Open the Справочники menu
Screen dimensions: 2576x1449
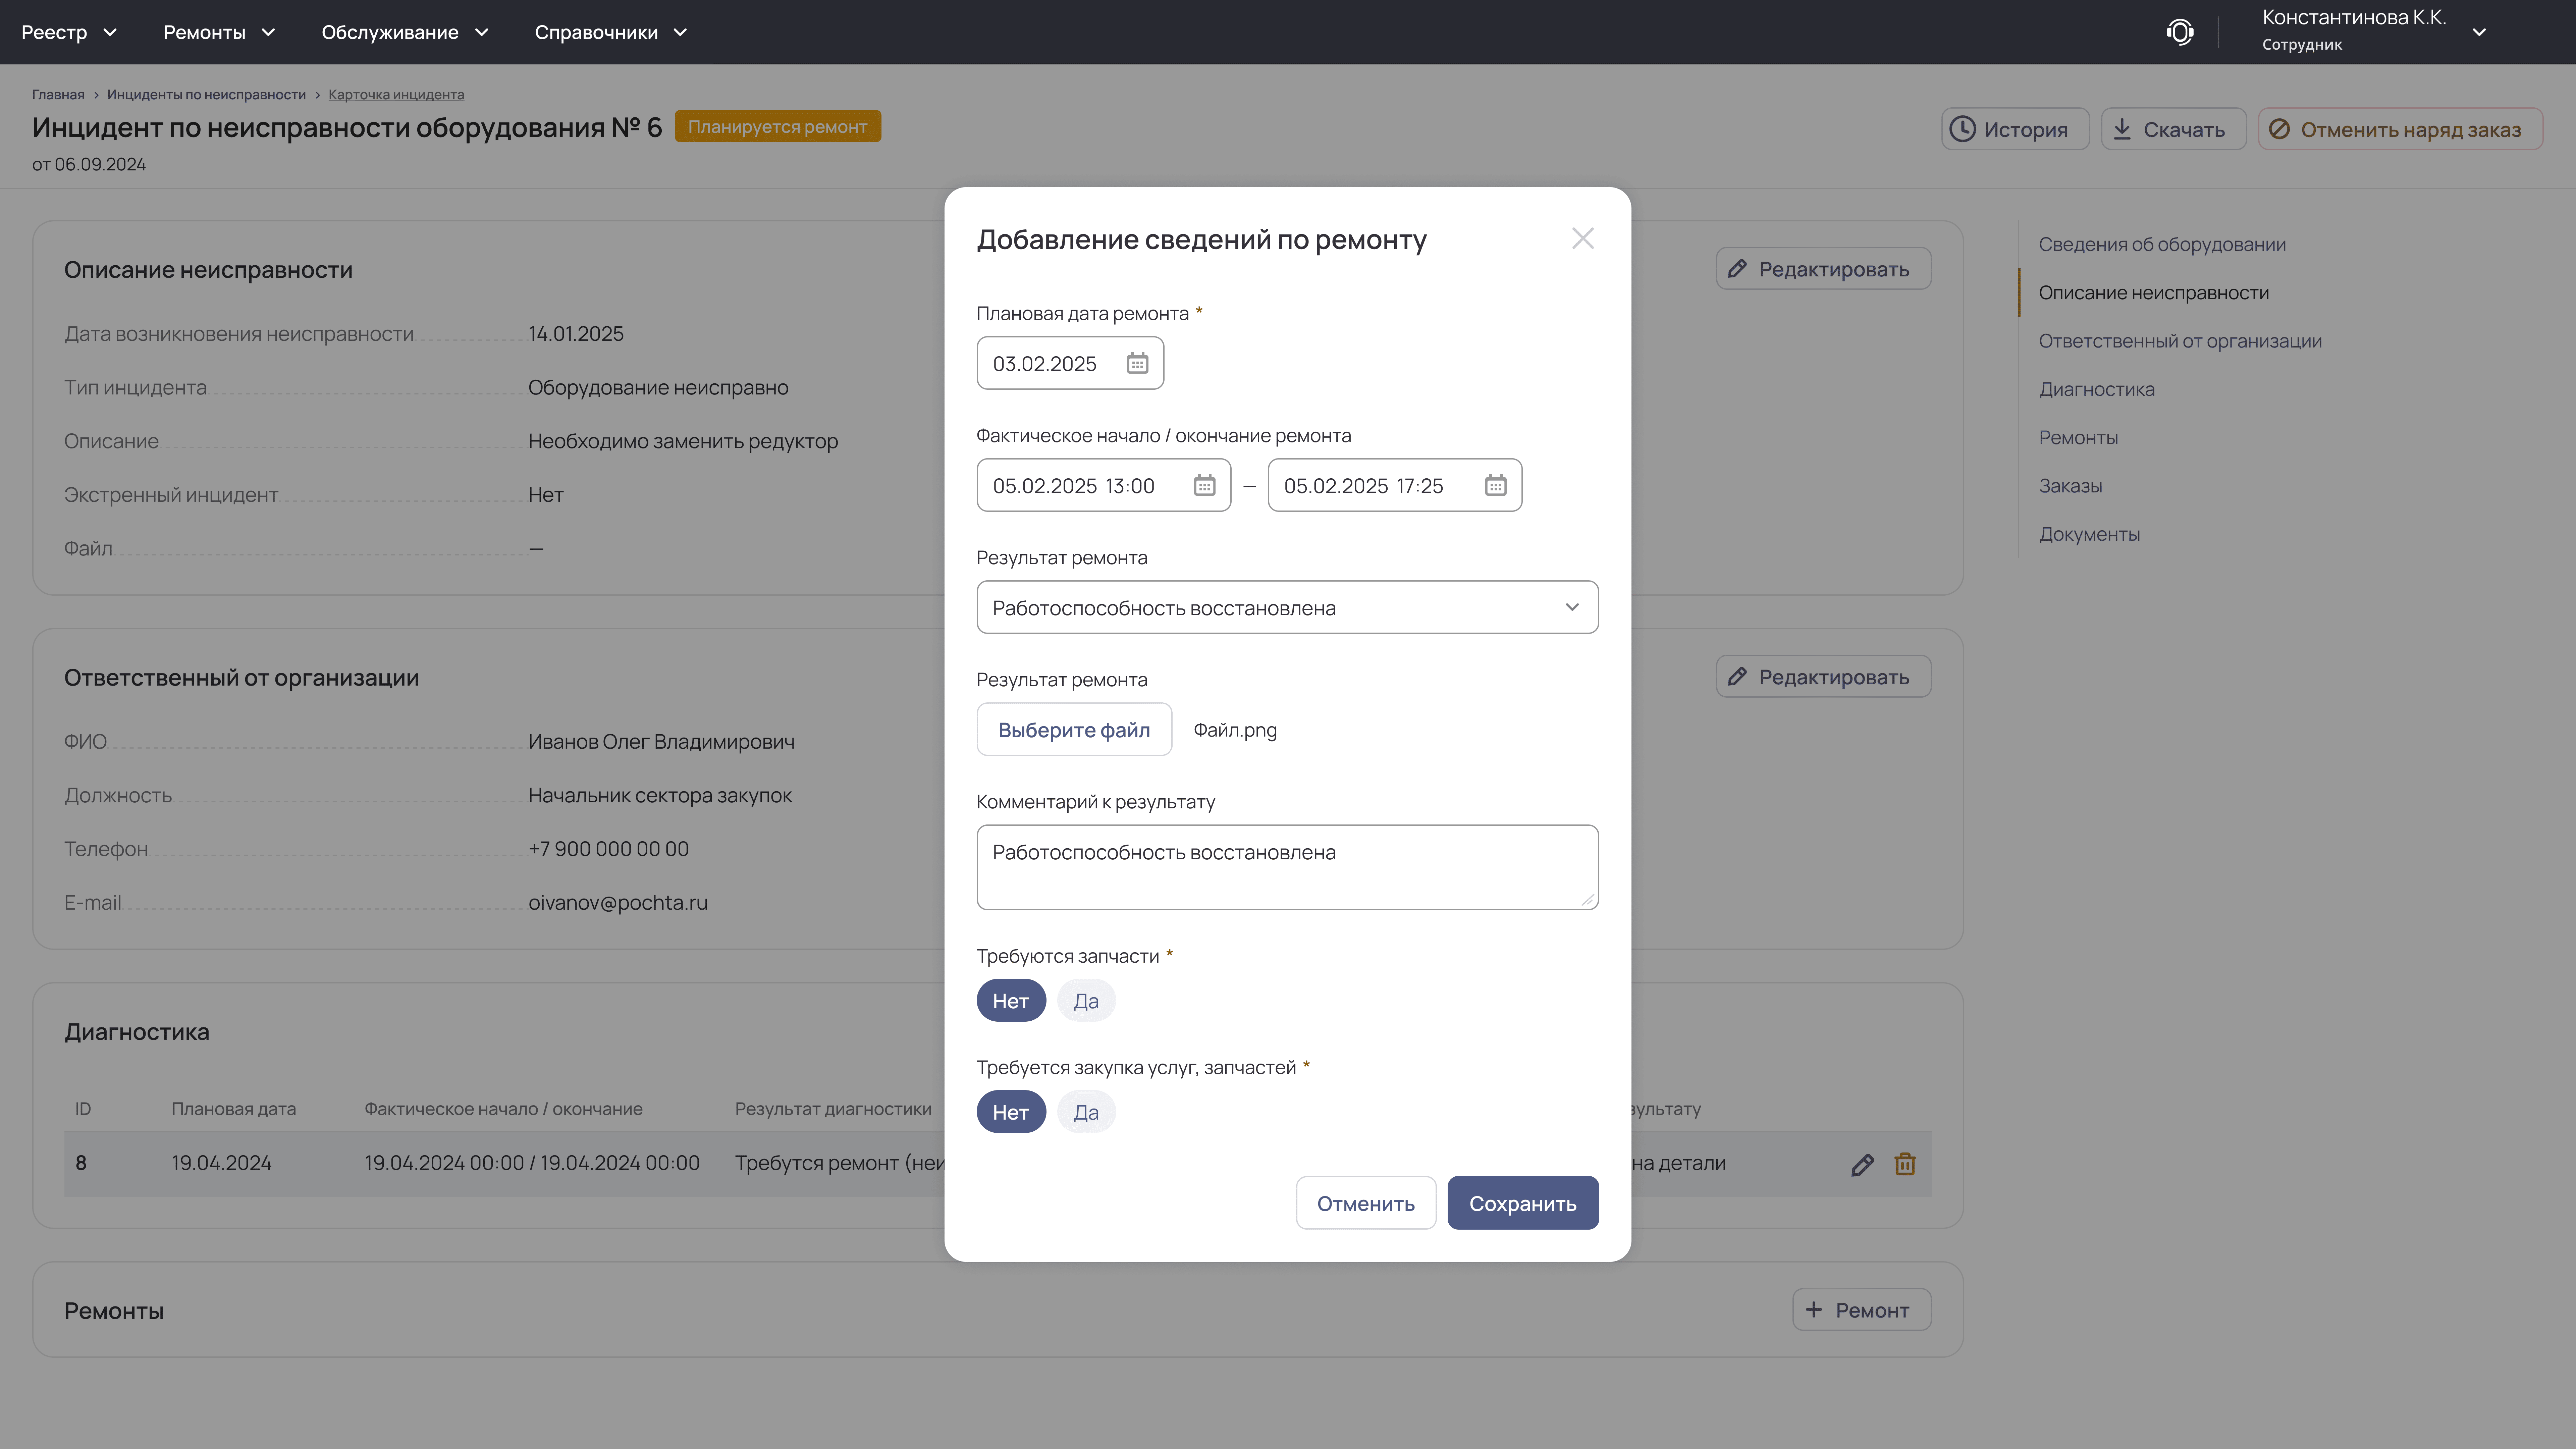[610, 32]
